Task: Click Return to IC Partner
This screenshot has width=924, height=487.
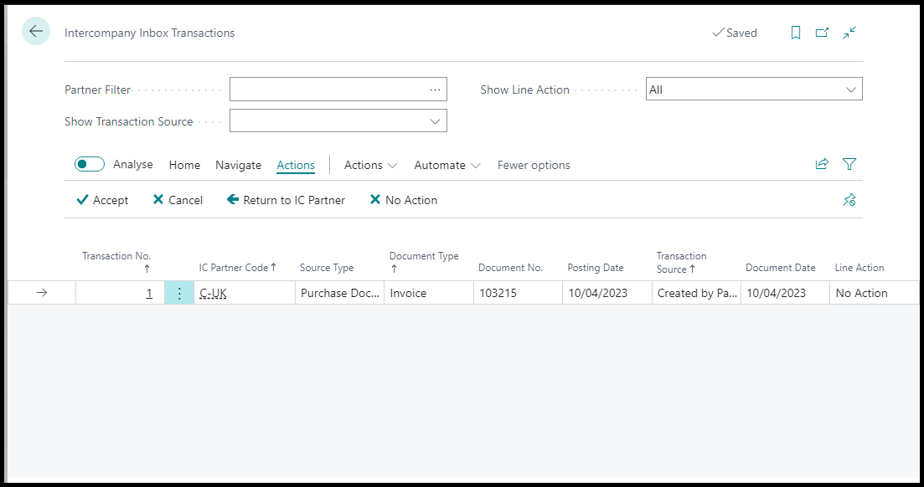Action: (286, 200)
